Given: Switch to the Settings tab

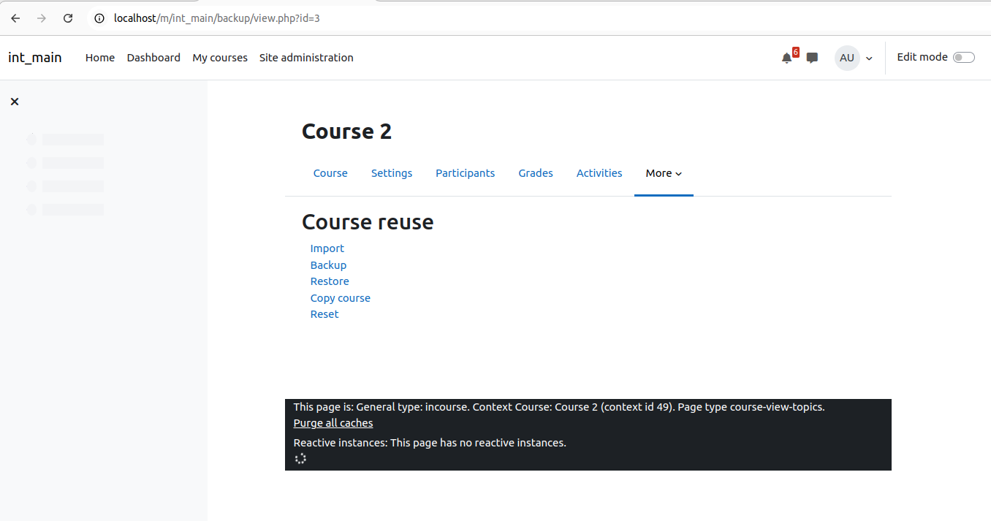Looking at the screenshot, I should pos(392,173).
